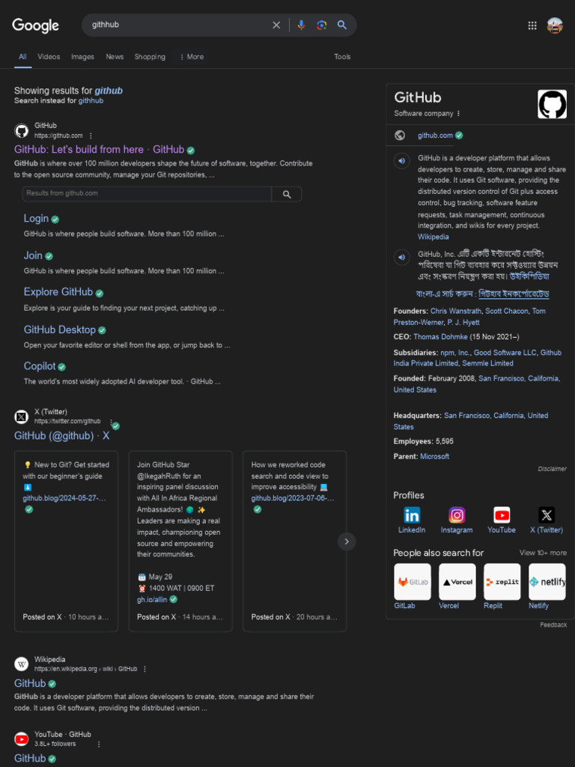This screenshot has height=767, width=575.
Task: Open the GitLab related search thumbnail
Action: pos(413,581)
